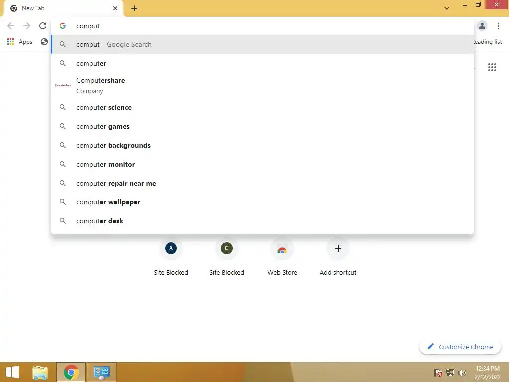Pick 'computer desk' suggestion
The image size is (509, 382).
tap(262, 220)
